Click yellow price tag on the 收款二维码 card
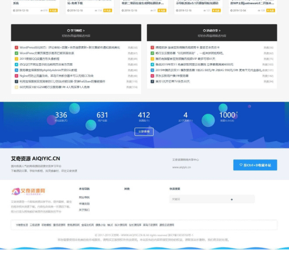Viewport: 289px width, 256px height. 162,10
